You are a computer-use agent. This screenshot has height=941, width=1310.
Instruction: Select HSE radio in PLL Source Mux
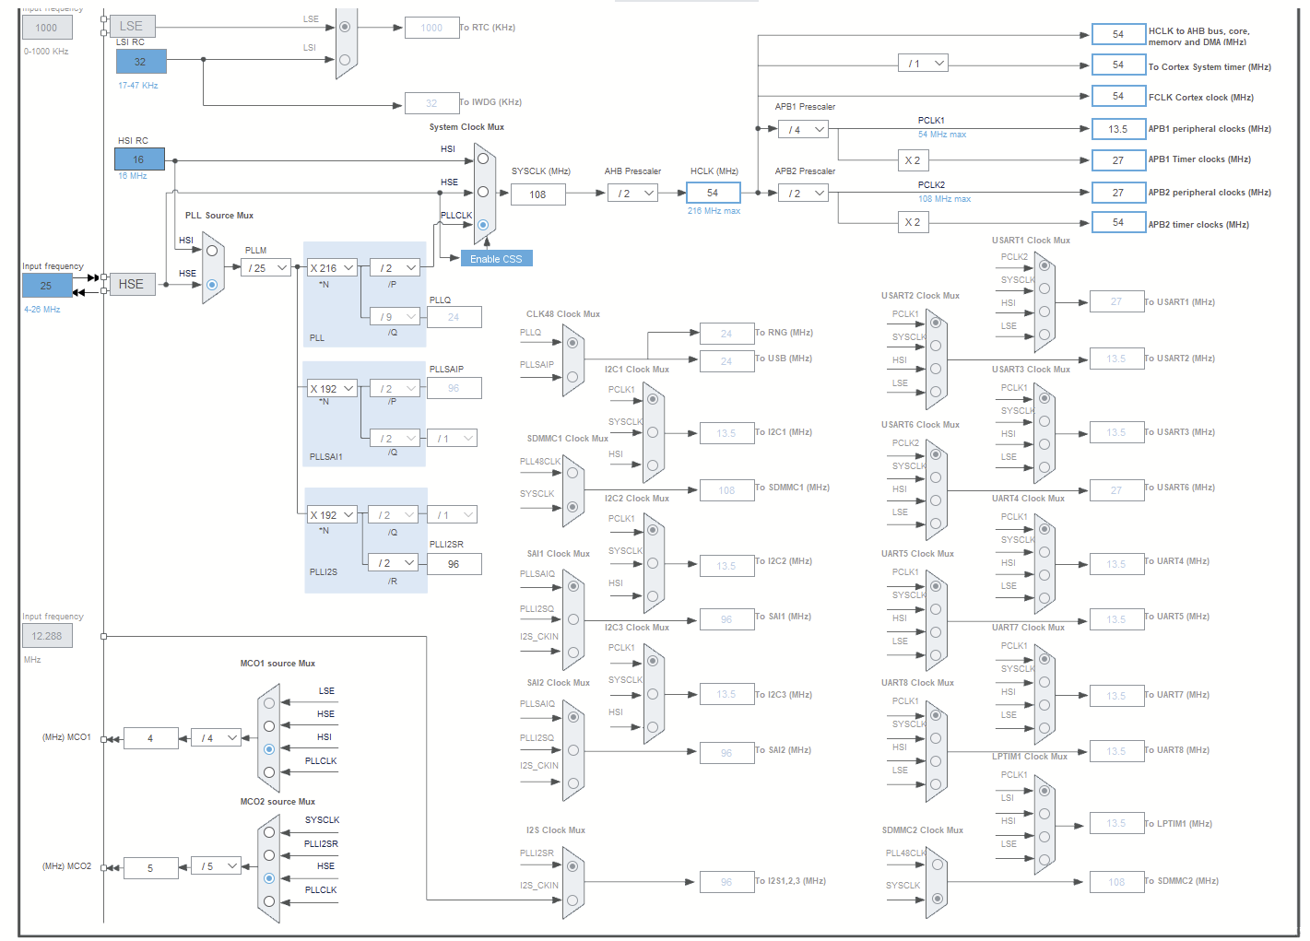pyautogui.click(x=212, y=285)
